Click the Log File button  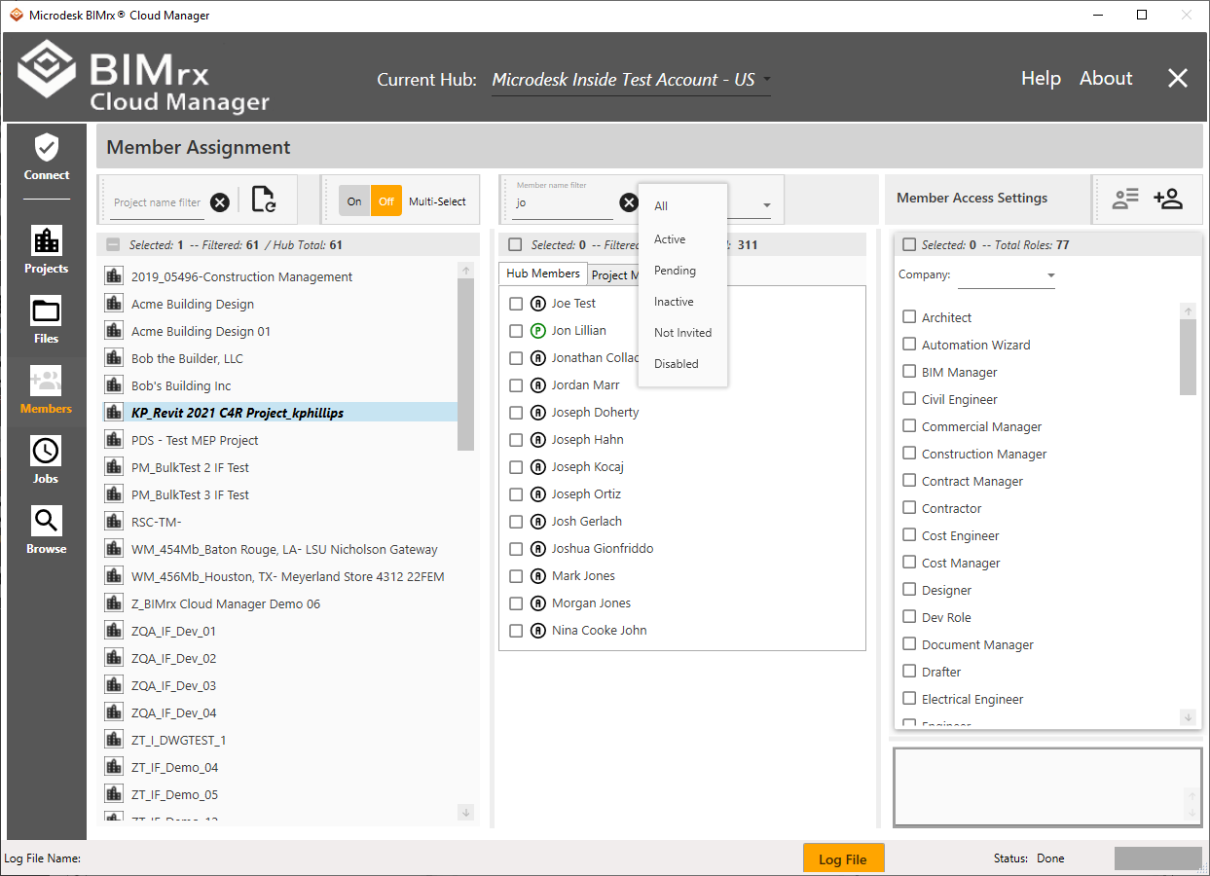tap(843, 859)
